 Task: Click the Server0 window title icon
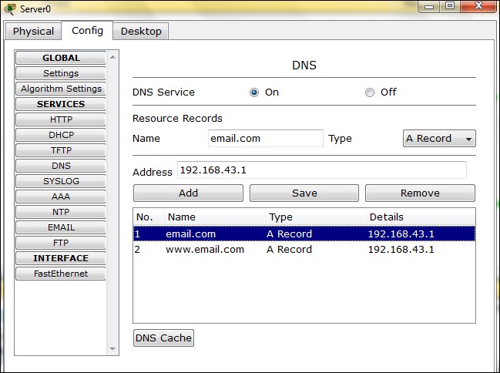coord(10,8)
